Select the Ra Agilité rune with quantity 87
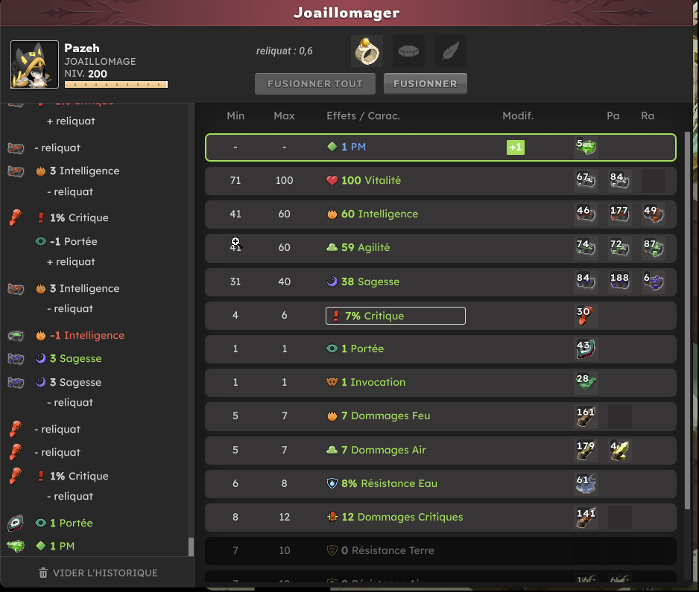 (653, 248)
